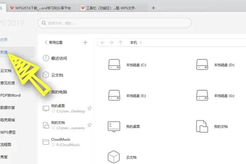Click the C:\User...cuments path text
This screenshot has width=246, height=164.
coord(71,128)
